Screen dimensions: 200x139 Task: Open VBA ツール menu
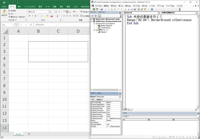pos(152,6)
